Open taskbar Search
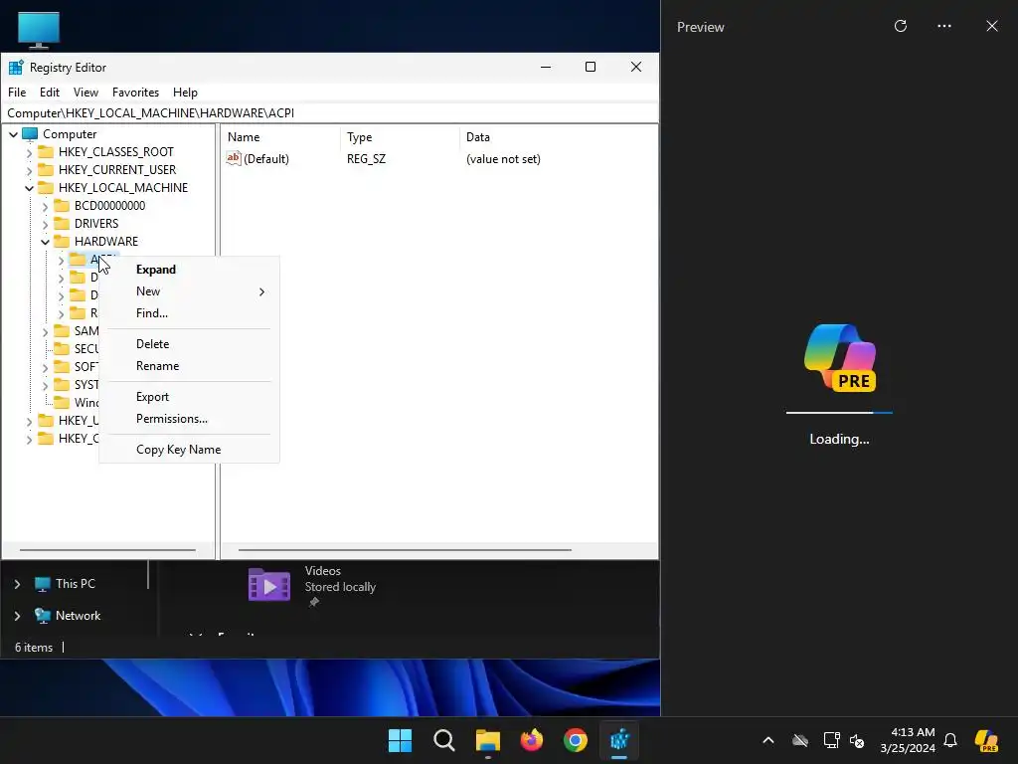 (x=444, y=740)
